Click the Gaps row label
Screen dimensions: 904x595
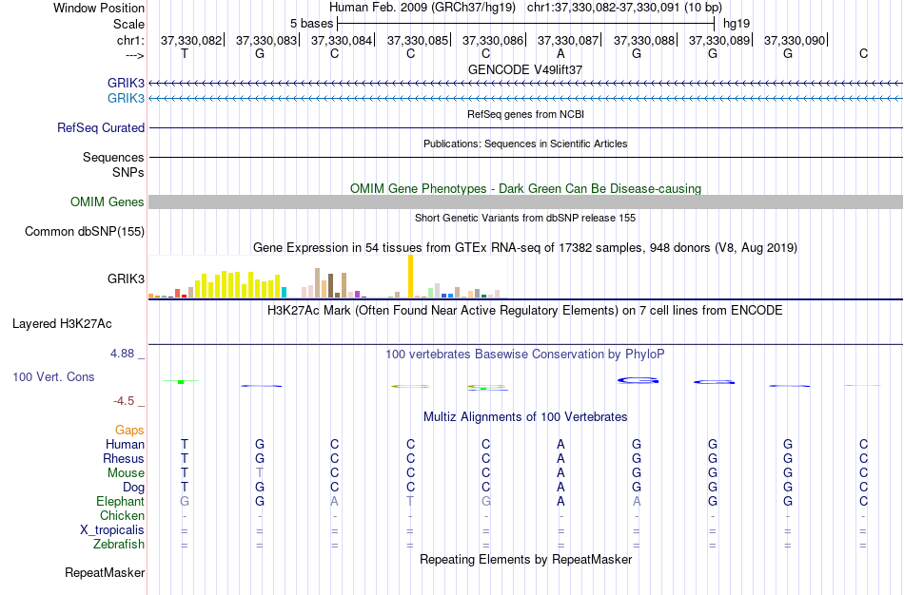129,431
